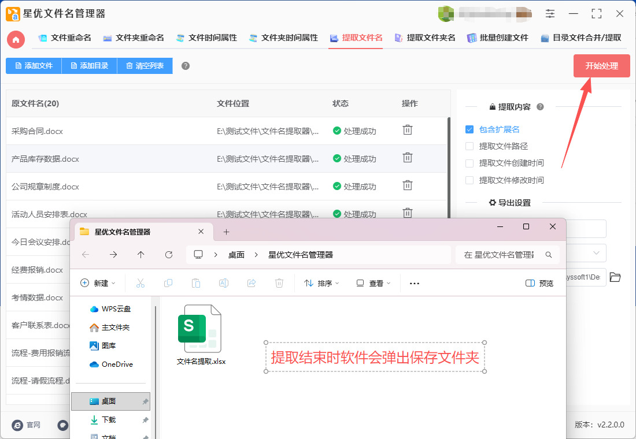
Task: Tick the 提取文件创建时间 checkbox
Action: point(469,163)
